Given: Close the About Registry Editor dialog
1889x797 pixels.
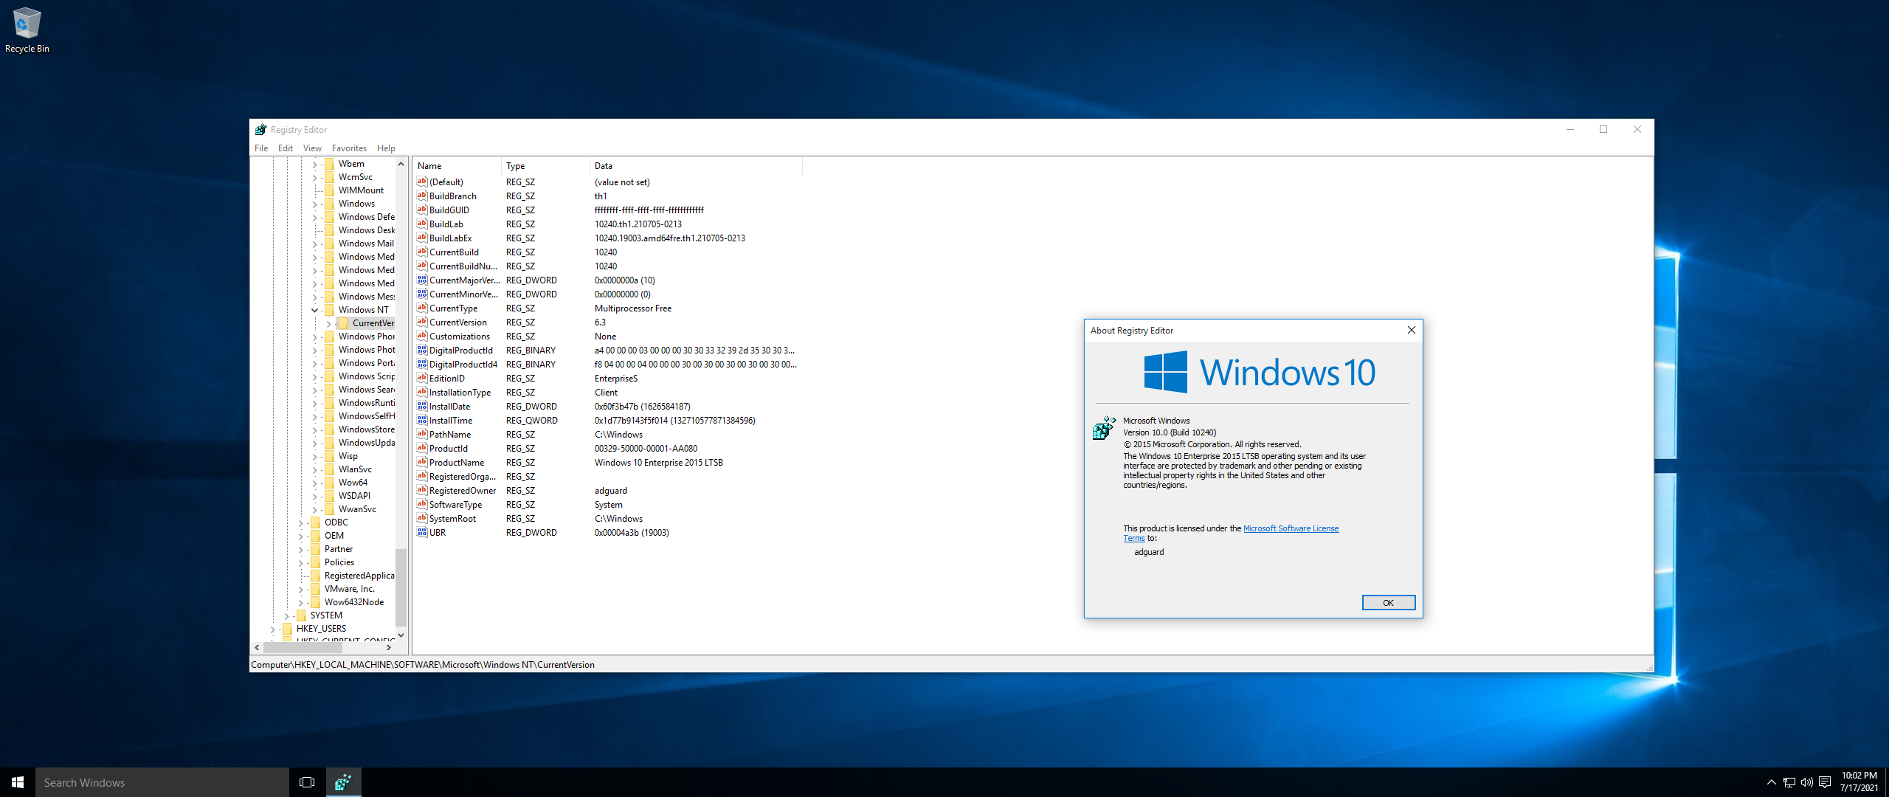Looking at the screenshot, I should click(1411, 330).
